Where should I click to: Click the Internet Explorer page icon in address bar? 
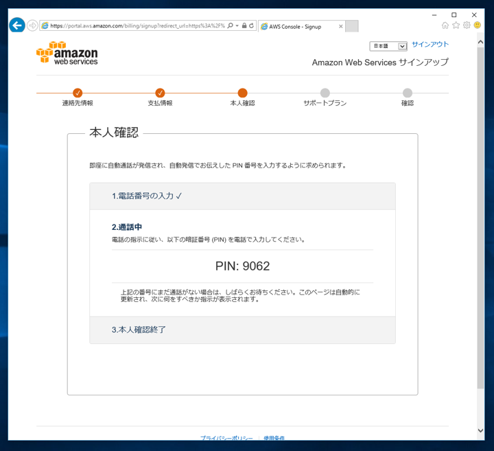tap(45, 25)
